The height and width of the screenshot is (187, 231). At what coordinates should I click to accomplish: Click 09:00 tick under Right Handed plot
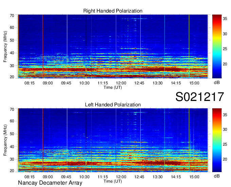(48, 83)
